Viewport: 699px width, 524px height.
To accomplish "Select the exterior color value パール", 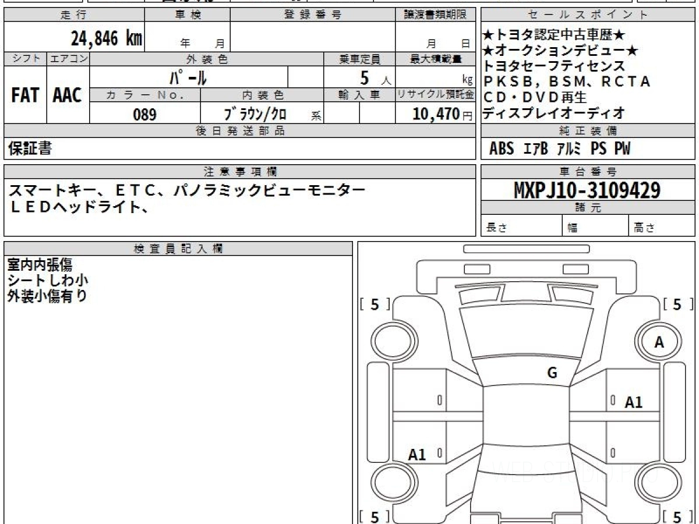I will 189,77.
